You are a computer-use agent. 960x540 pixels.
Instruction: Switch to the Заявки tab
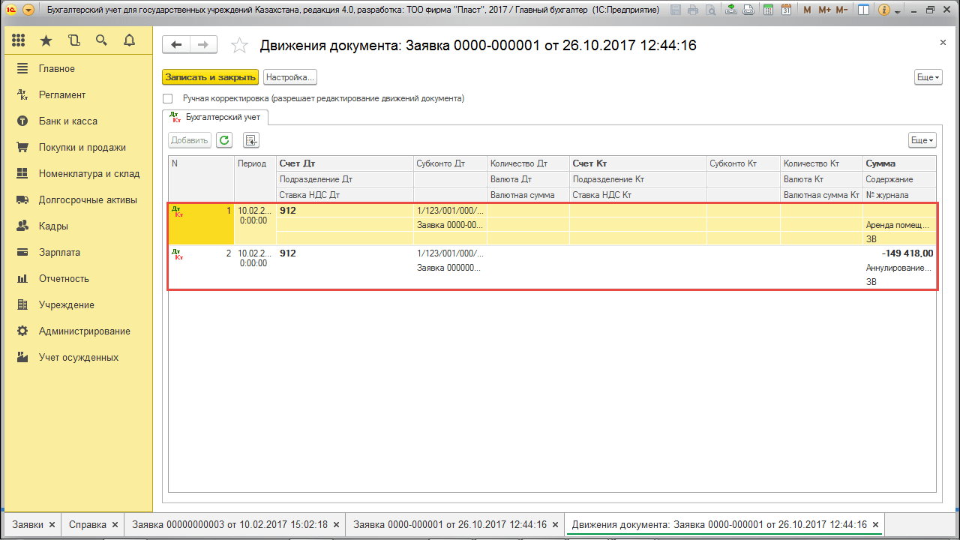tap(27, 525)
